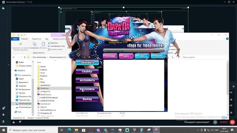
Task: Go up one folder with up arrow
Action: [25, 57]
